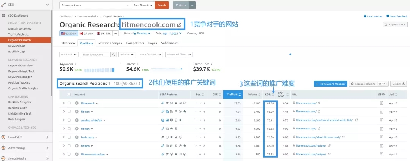The height and width of the screenshot is (161, 410).
Task: Open external link icon next to fitmencook.com title
Action: click(180, 25)
